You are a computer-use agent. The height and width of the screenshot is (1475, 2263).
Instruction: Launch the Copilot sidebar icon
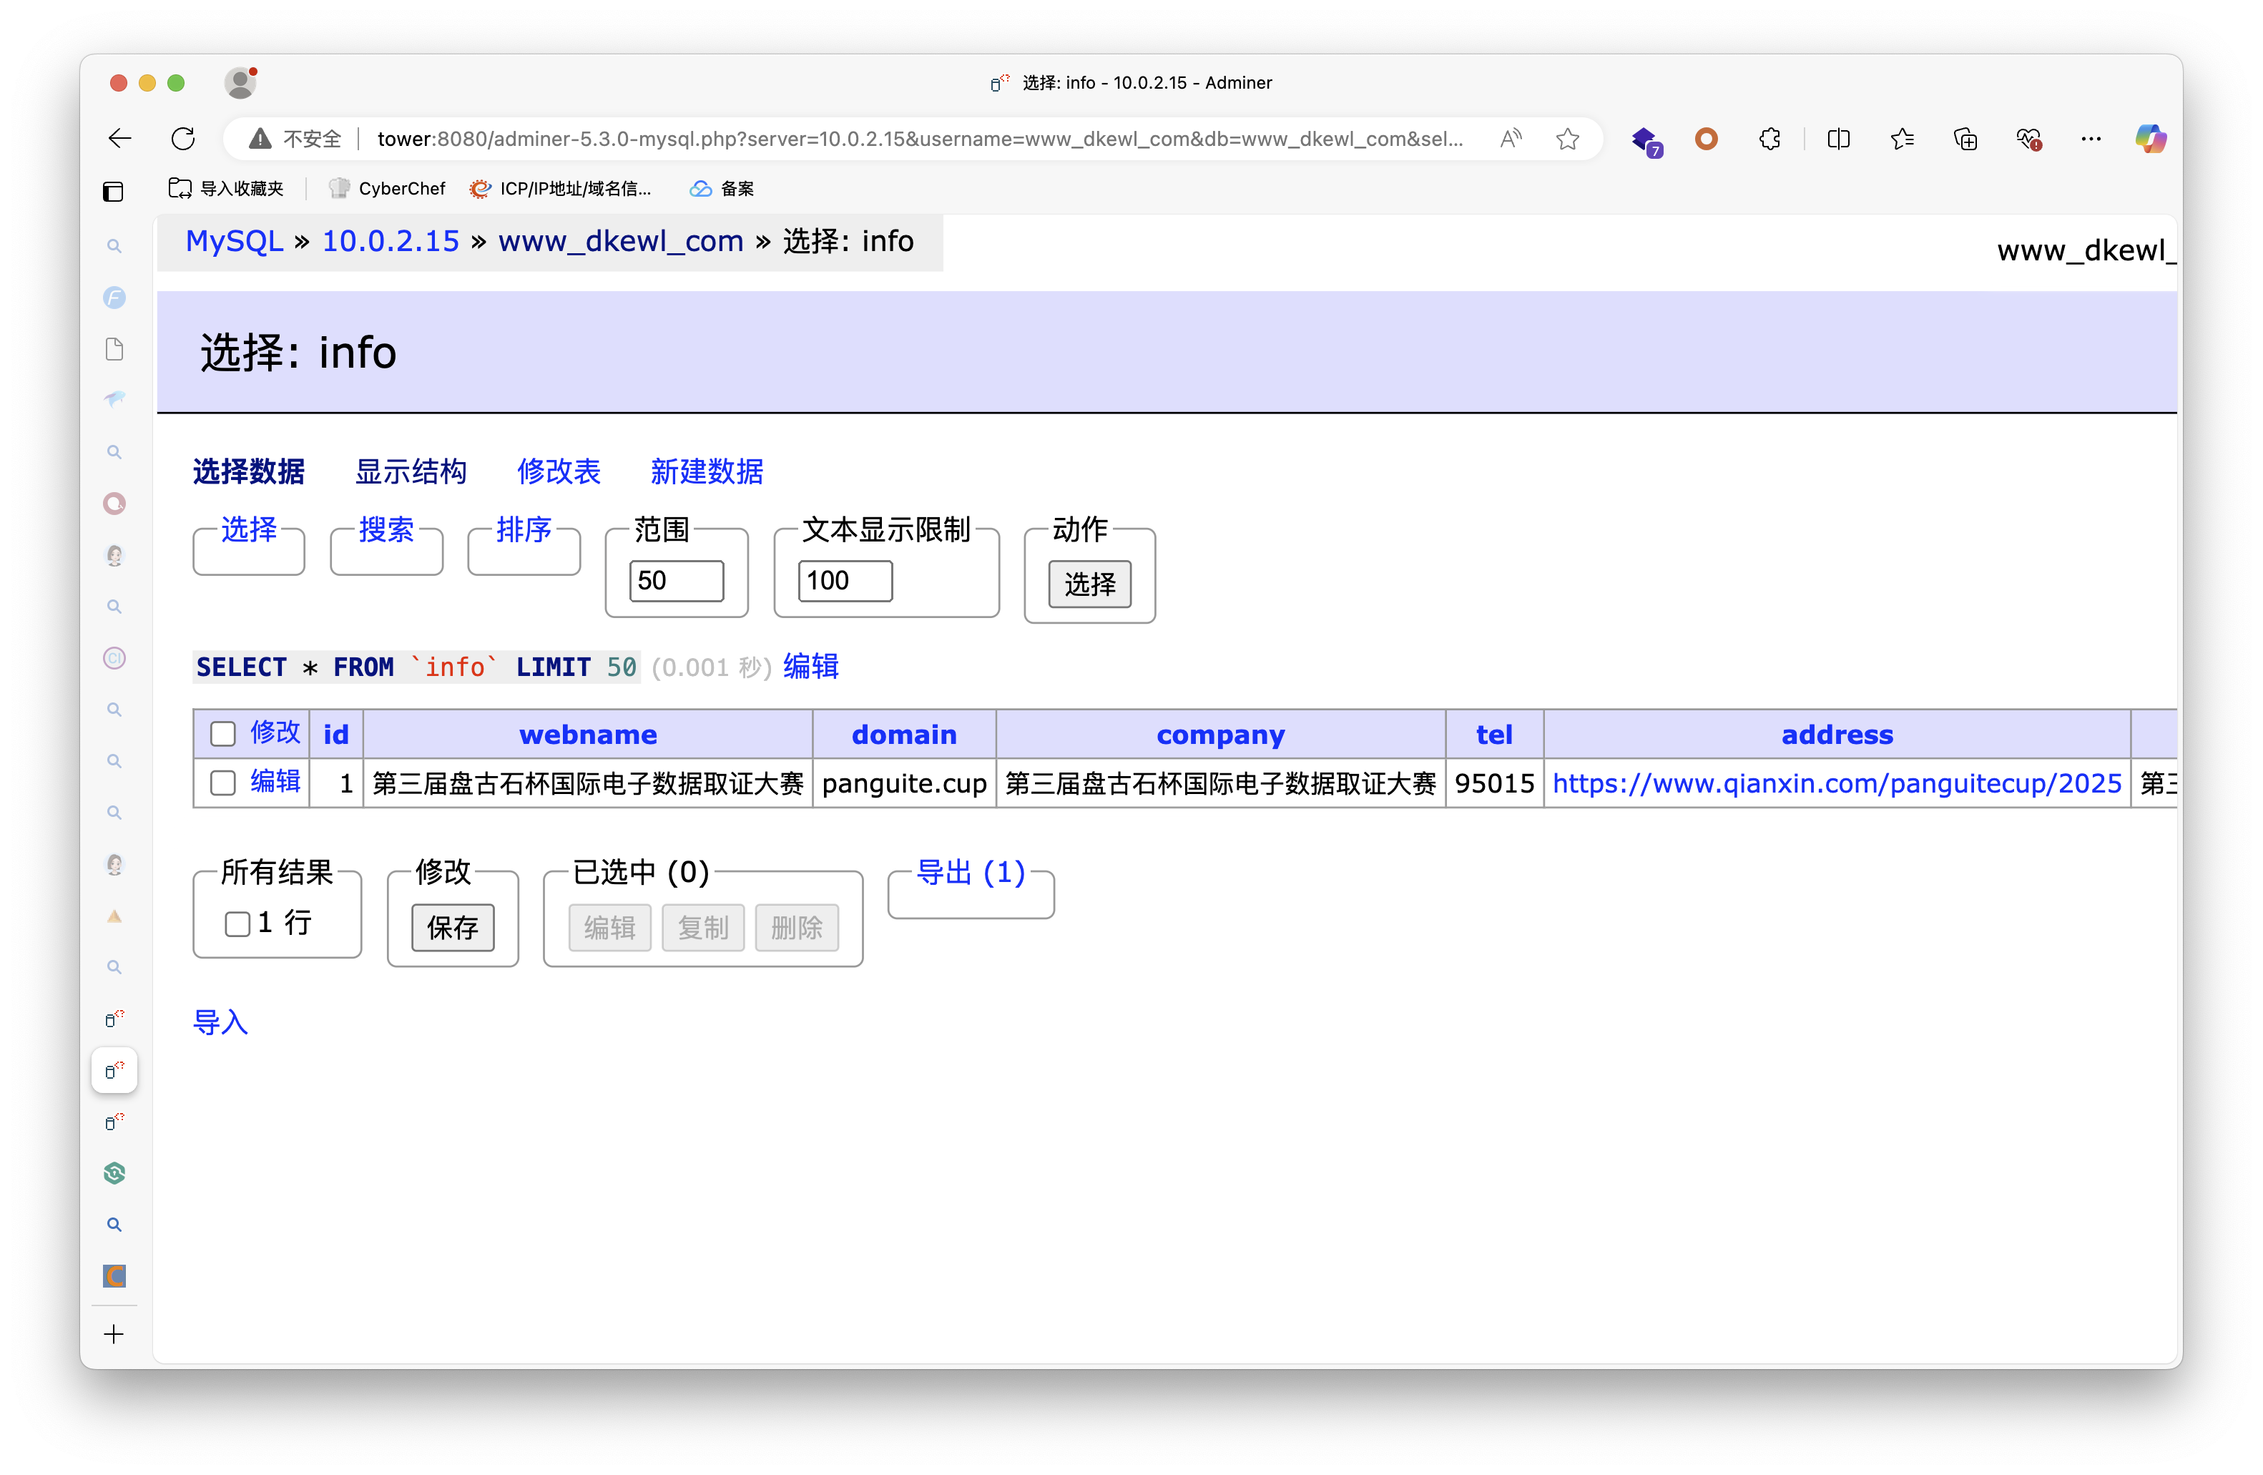[x=2150, y=139]
